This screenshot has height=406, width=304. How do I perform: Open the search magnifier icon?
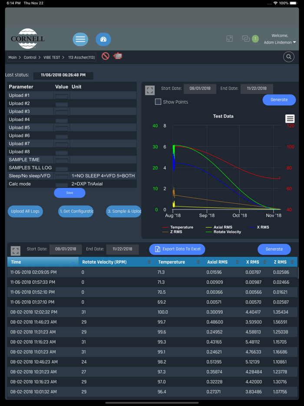[x=289, y=57]
